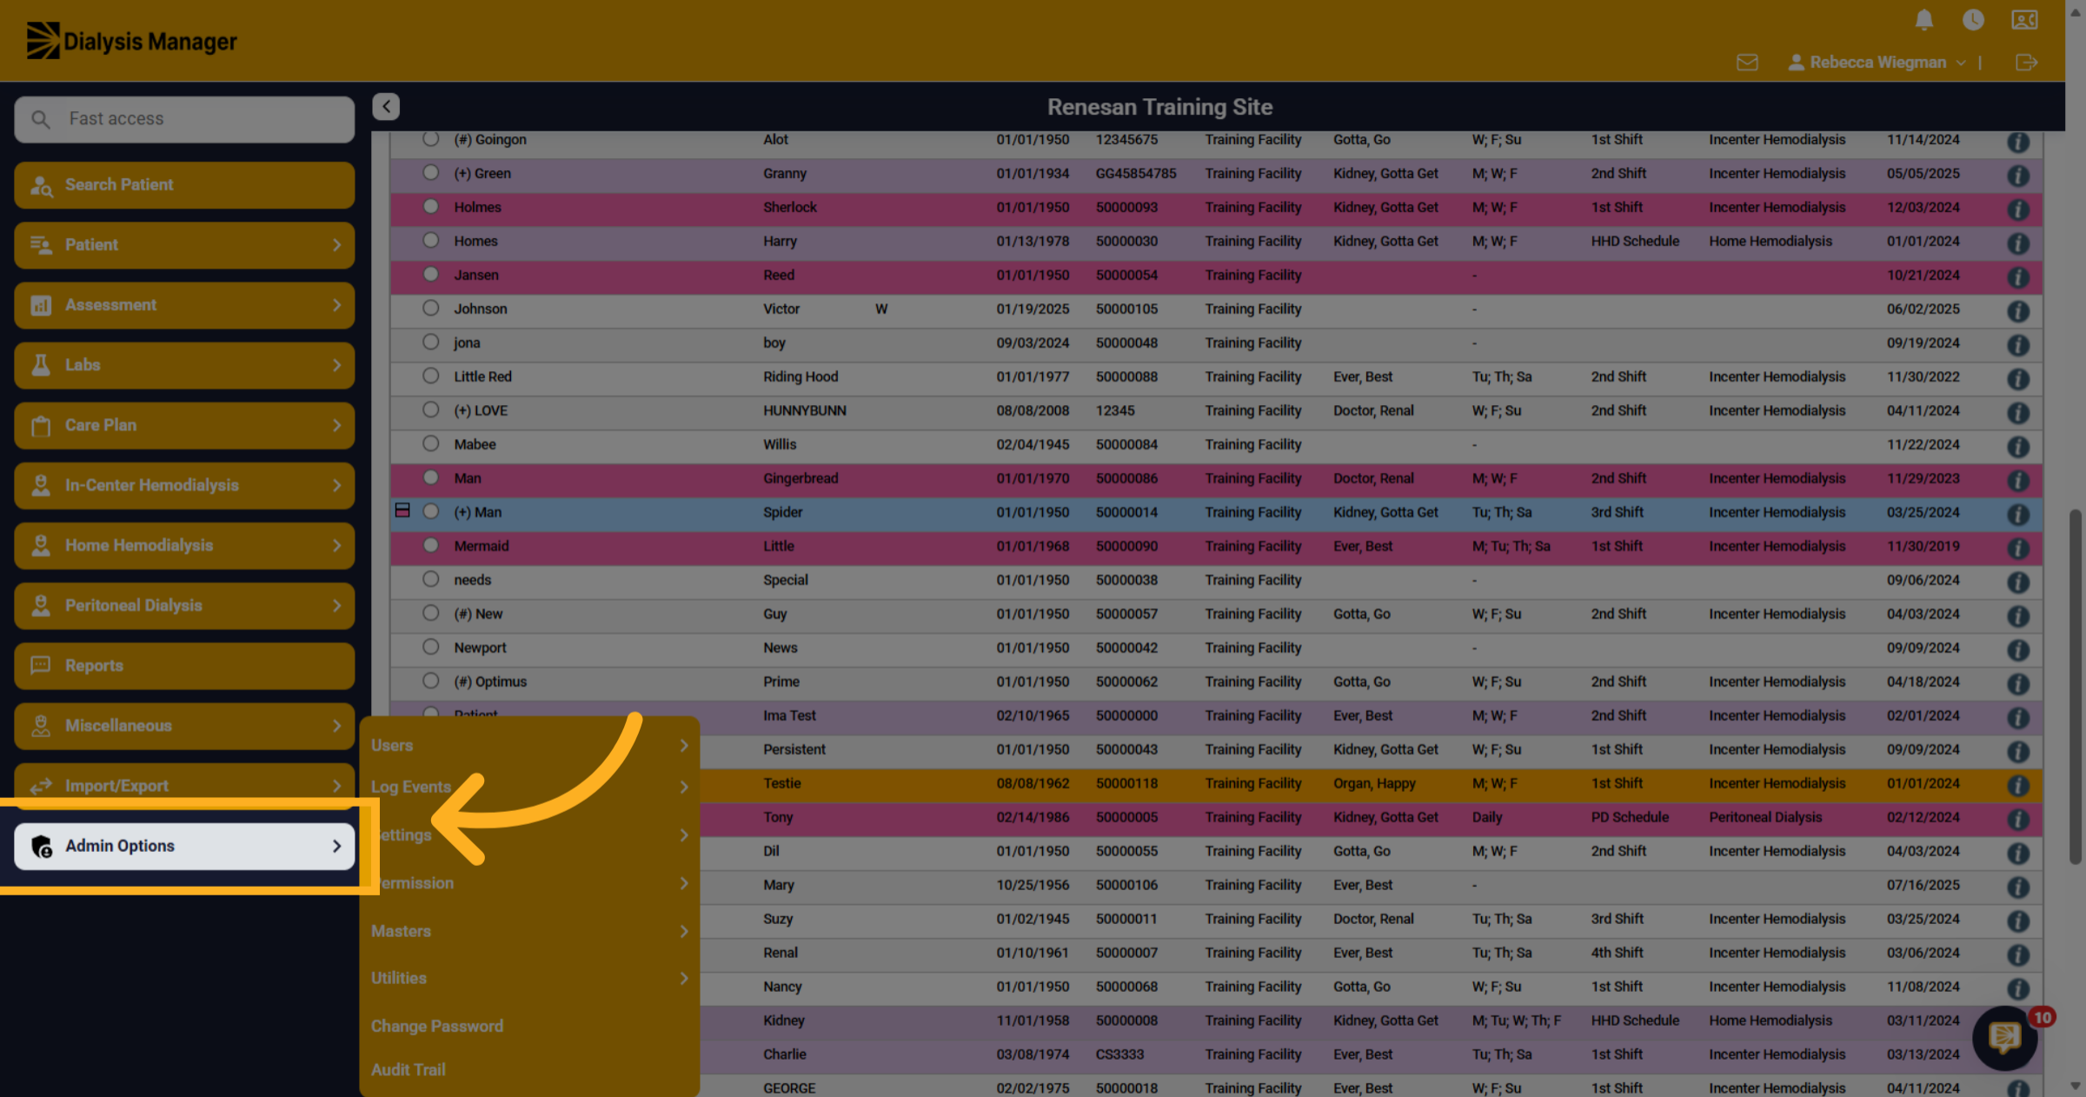
Task: Open the Reports sidebar button
Action: tap(184, 666)
